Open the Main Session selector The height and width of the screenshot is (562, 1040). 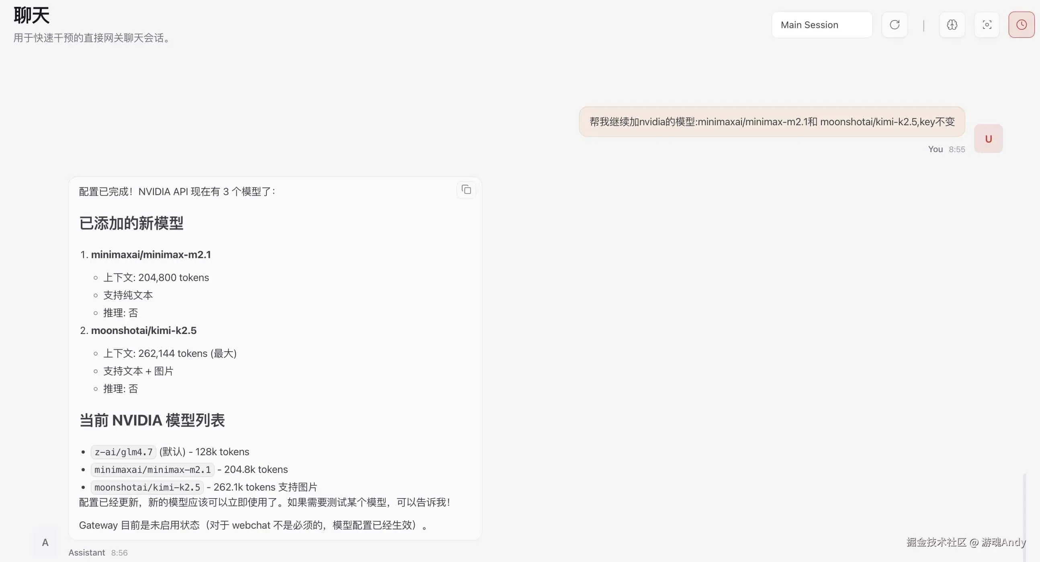point(821,24)
